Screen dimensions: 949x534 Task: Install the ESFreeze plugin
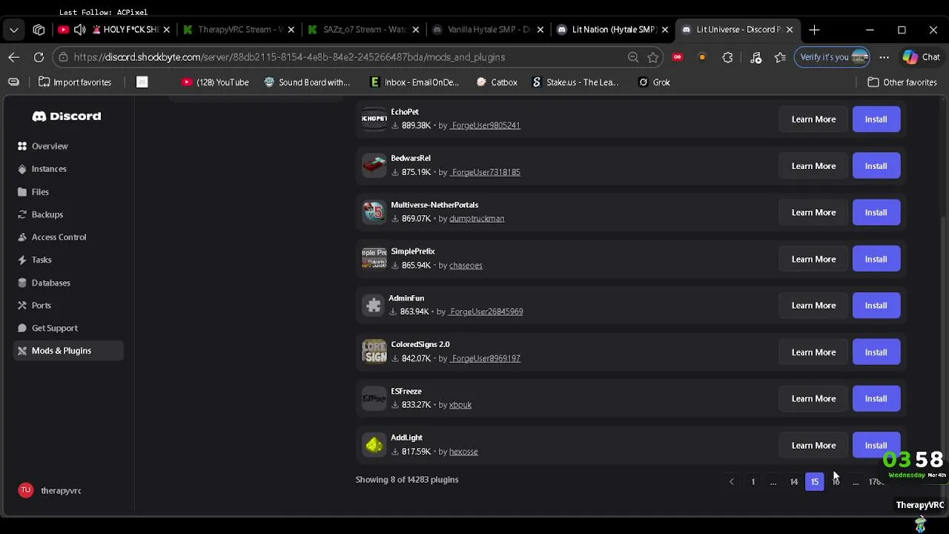click(876, 398)
